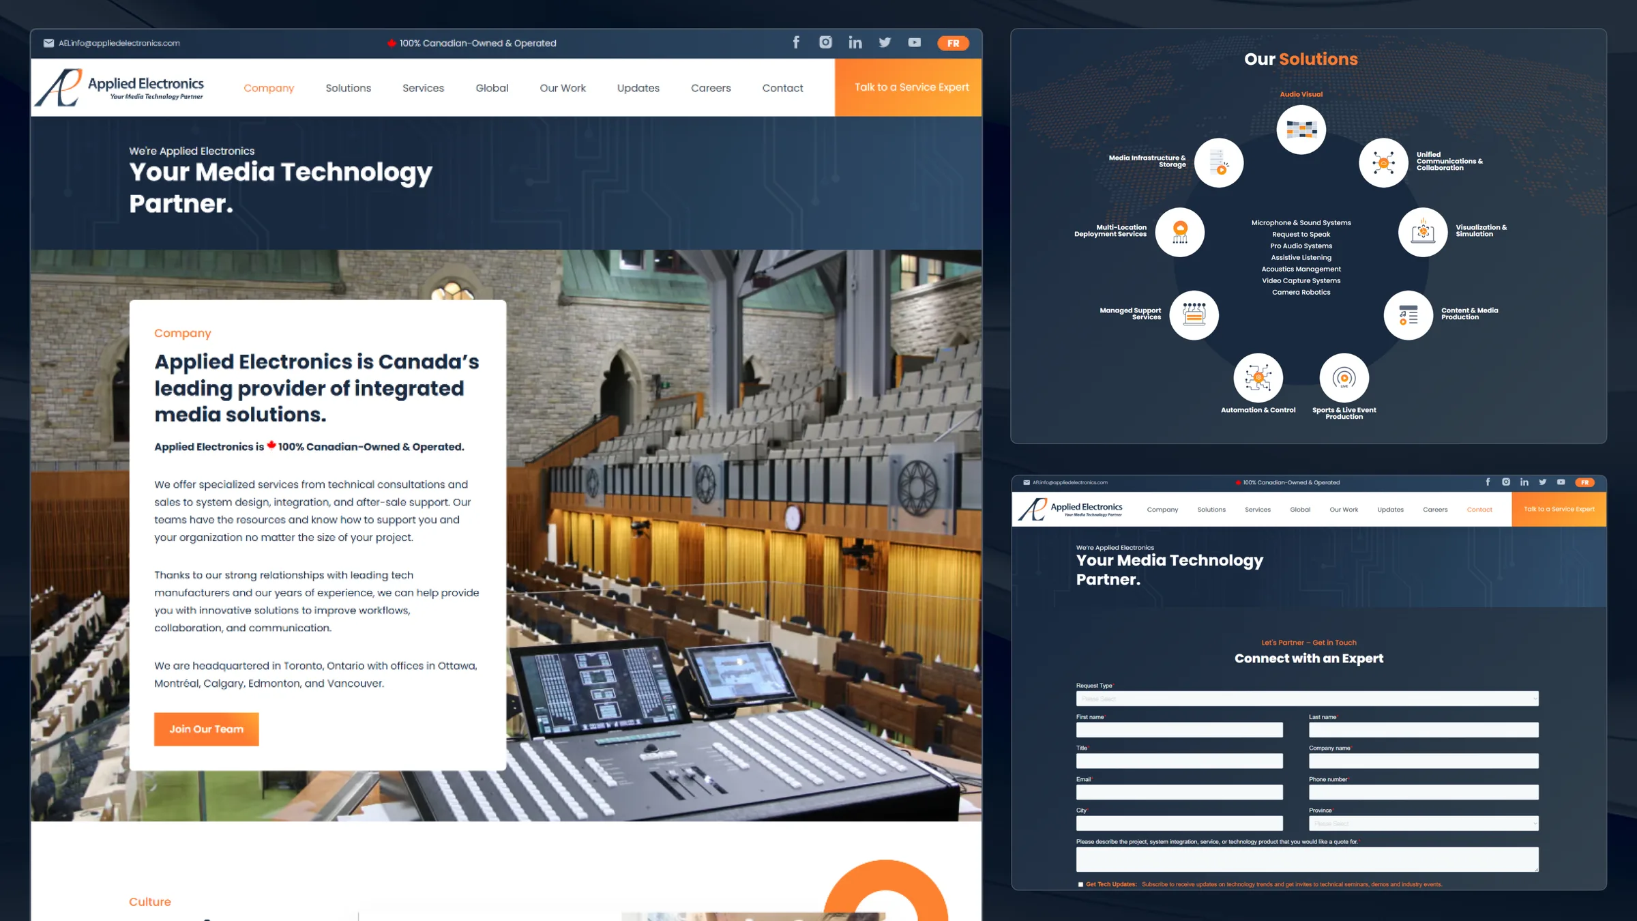Select Media Infrastructure & Storage icon
This screenshot has width=1637, height=921.
pos(1218,162)
